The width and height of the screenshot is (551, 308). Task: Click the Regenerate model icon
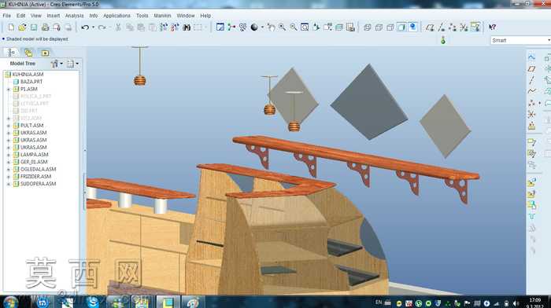[164, 27]
